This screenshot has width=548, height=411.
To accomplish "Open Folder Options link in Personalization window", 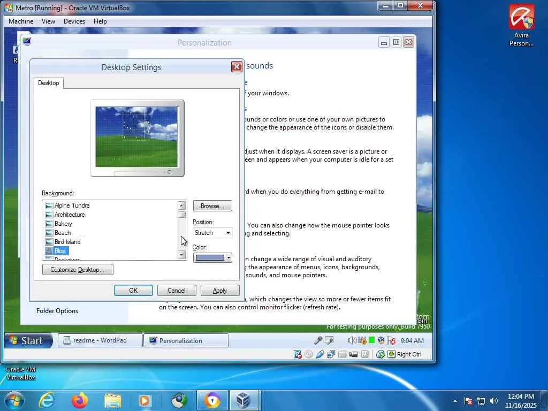I will point(57,311).
